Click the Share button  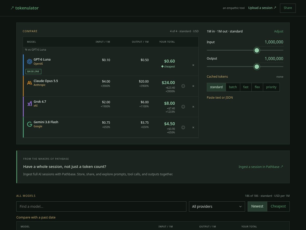point(288,8)
